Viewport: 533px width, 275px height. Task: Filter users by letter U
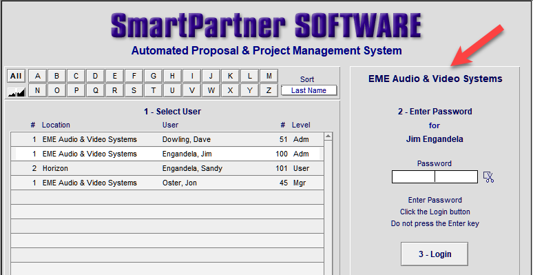173,90
